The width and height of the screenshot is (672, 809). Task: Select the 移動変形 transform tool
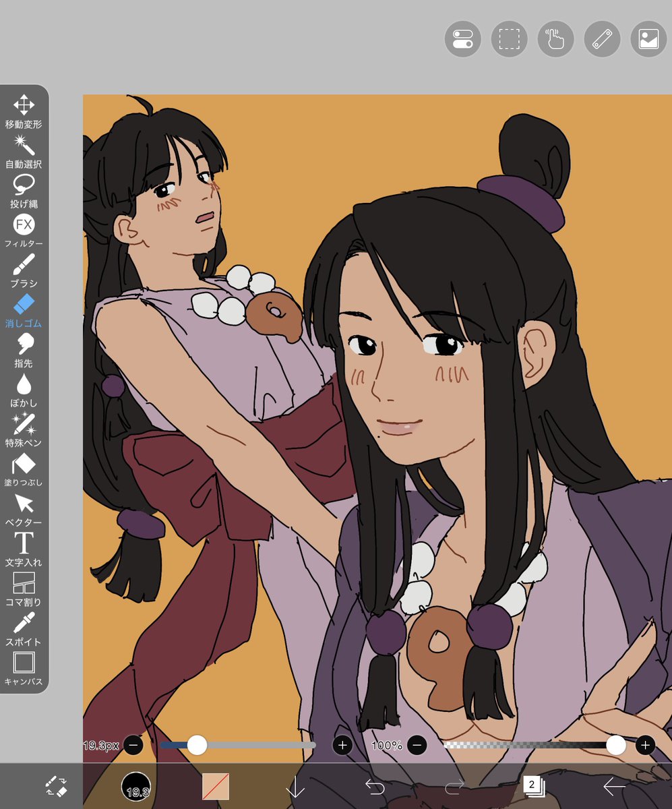[24, 112]
